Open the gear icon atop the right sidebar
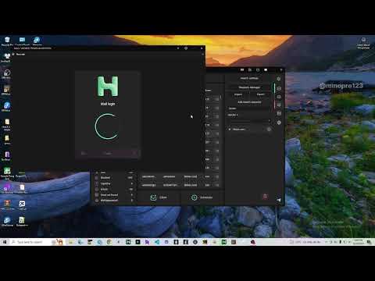The height and width of the screenshot is (281, 375). 278,79
